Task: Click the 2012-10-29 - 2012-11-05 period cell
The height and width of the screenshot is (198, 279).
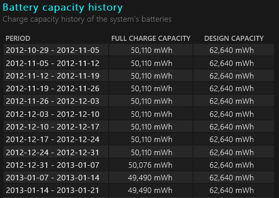Action: 56,50
